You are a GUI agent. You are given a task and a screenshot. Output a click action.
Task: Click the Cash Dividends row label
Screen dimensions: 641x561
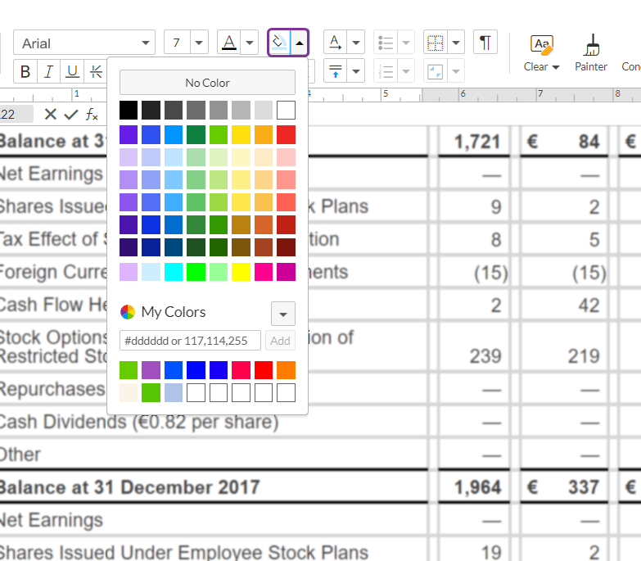coord(139,422)
